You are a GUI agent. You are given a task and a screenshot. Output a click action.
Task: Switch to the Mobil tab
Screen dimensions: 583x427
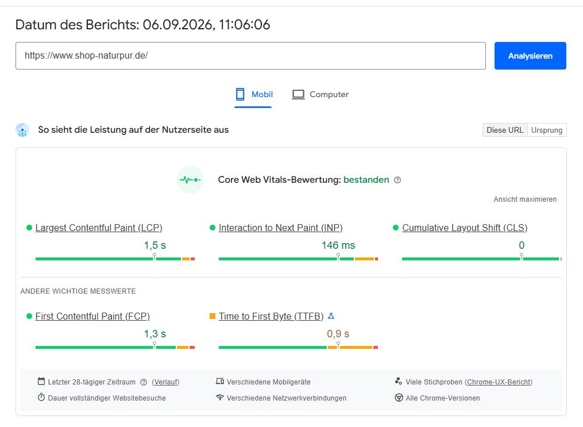(x=253, y=94)
